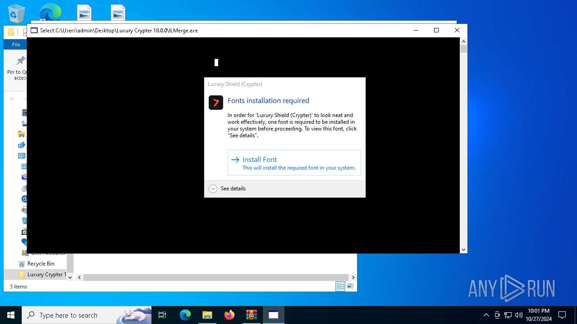Screen dimensions: 577x324
Task: Click the volume speaker tray icon
Action: [518, 315]
